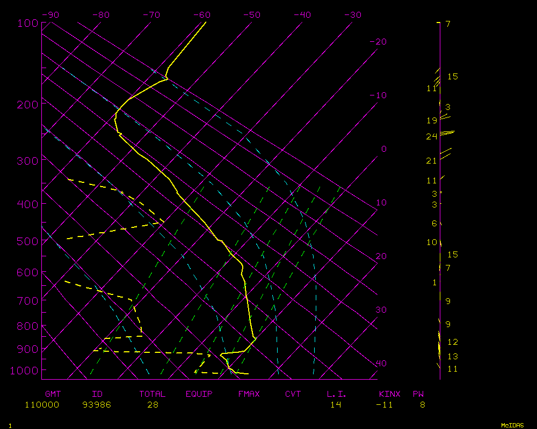Click the GMT time value 110000
The width and height of the screenshot is (537, 429).
pos(42,405)
